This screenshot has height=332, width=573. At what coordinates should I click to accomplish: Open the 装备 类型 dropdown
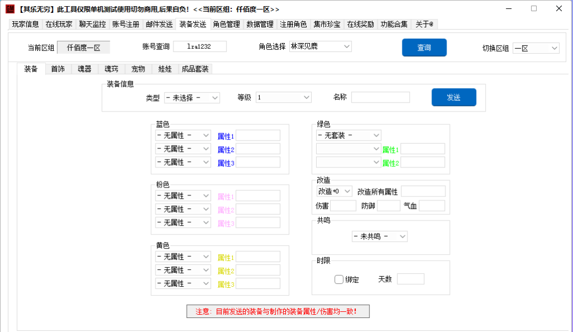(x=192, y=97)
